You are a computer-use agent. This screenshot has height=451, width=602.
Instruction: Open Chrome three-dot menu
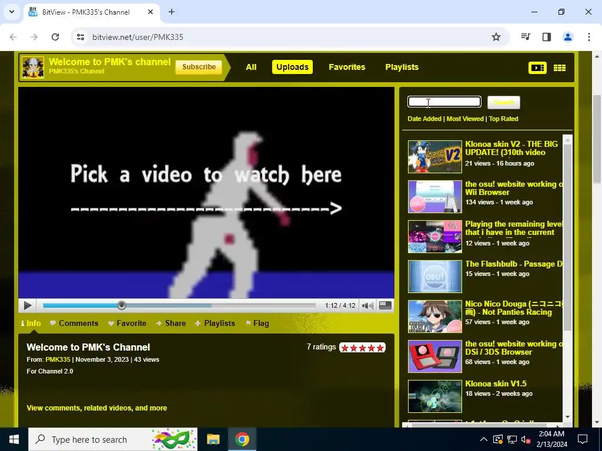[x=589, y=37]
